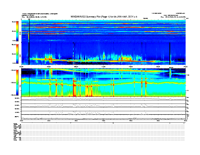Click the WIND/WAVES Summary Plot title
Image resolution: width=200 pixels, height=155 pixels.
click(x=104, y=17)
